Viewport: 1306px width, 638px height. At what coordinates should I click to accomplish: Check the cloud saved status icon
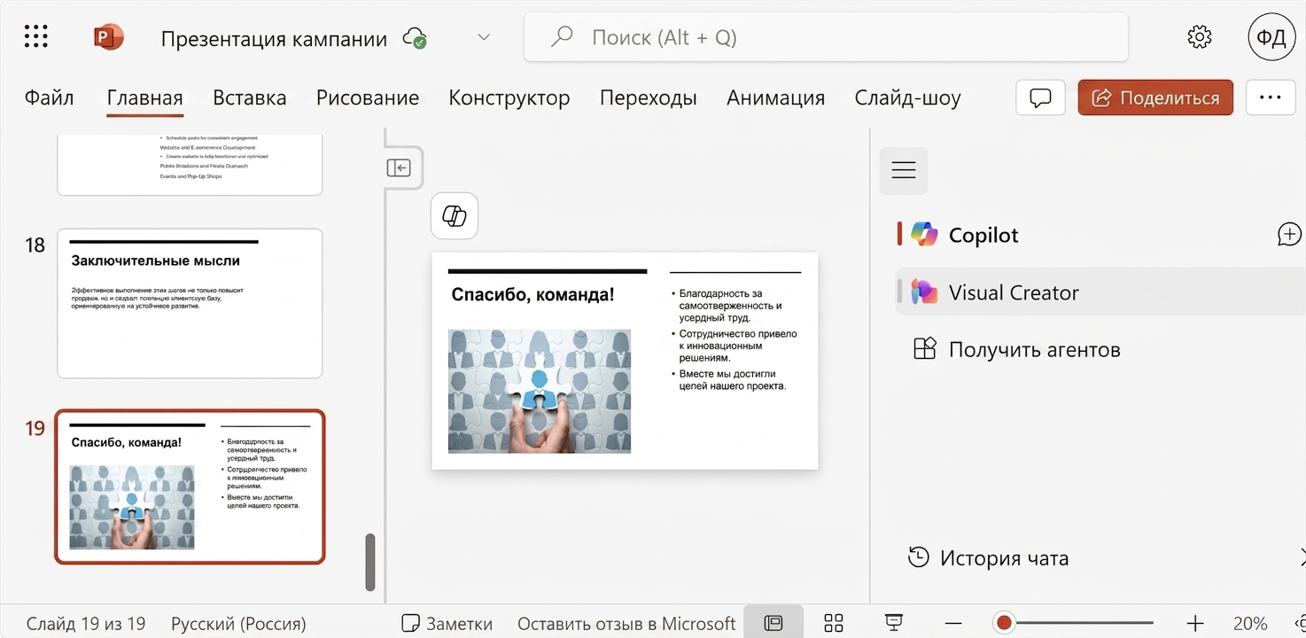(x=415, y=38)
